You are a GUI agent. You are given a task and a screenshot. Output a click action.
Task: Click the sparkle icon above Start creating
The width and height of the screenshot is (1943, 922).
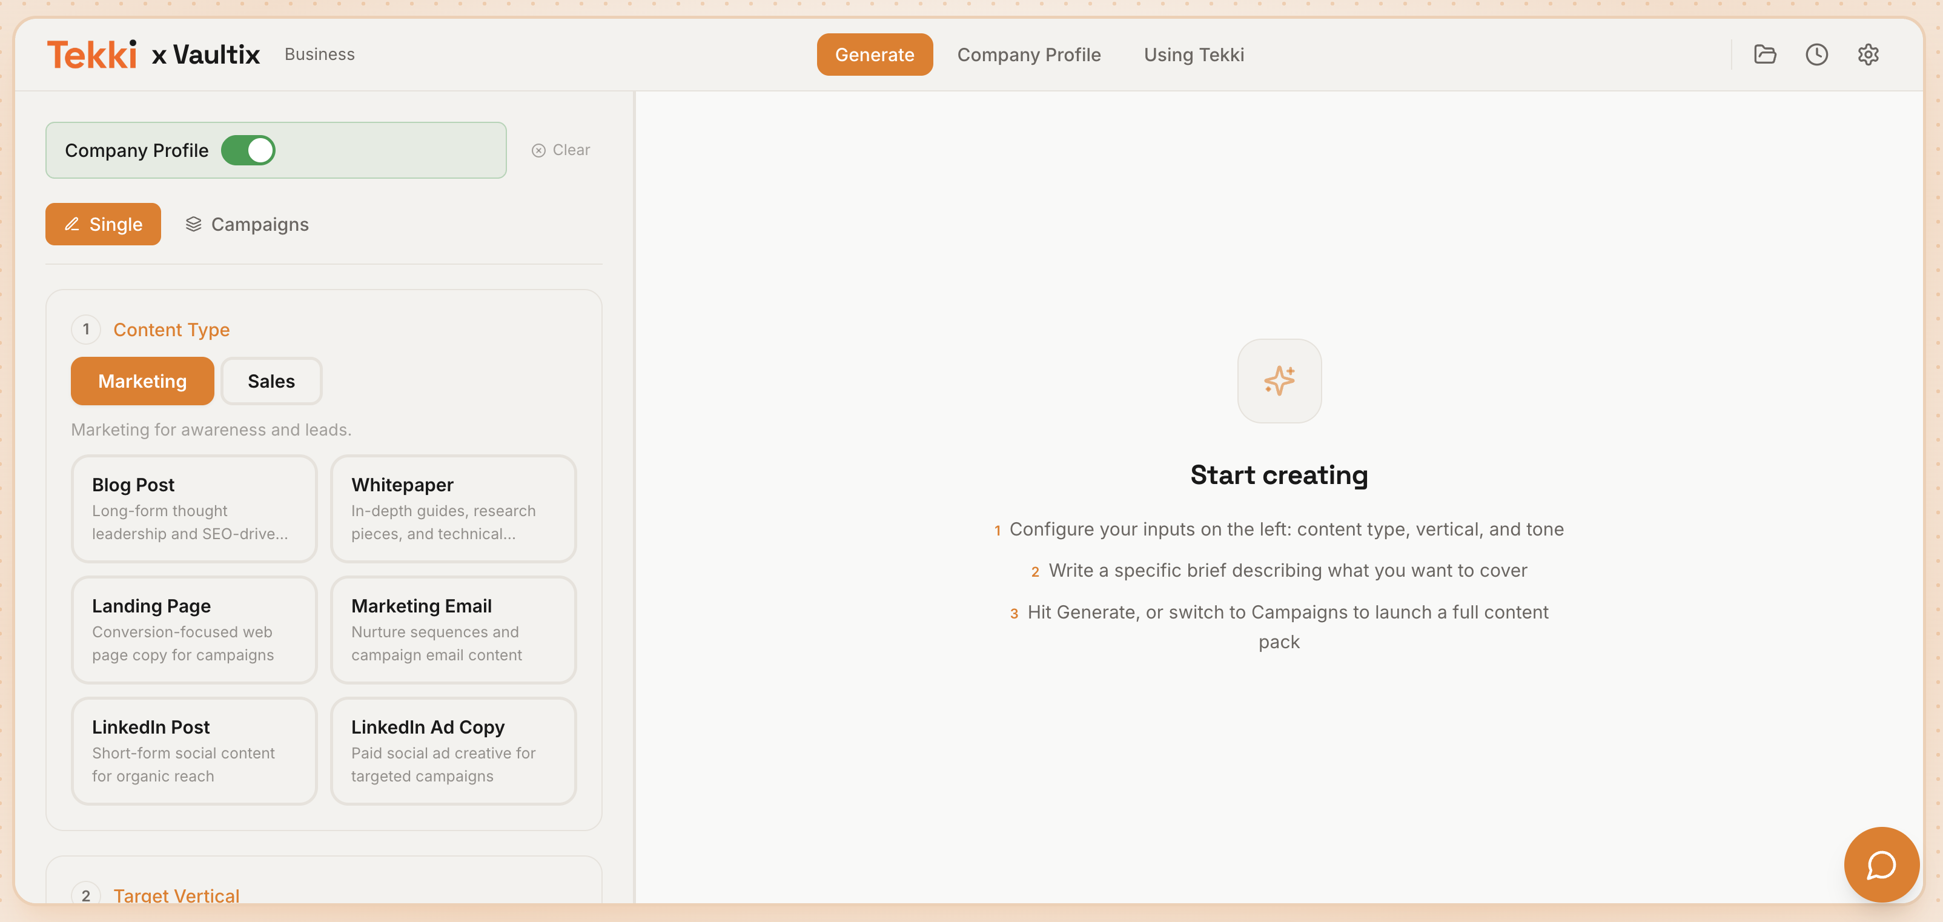click(1279, 380)
